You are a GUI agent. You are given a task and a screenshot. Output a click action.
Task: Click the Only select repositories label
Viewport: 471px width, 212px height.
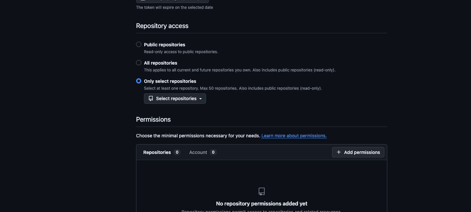170,81
